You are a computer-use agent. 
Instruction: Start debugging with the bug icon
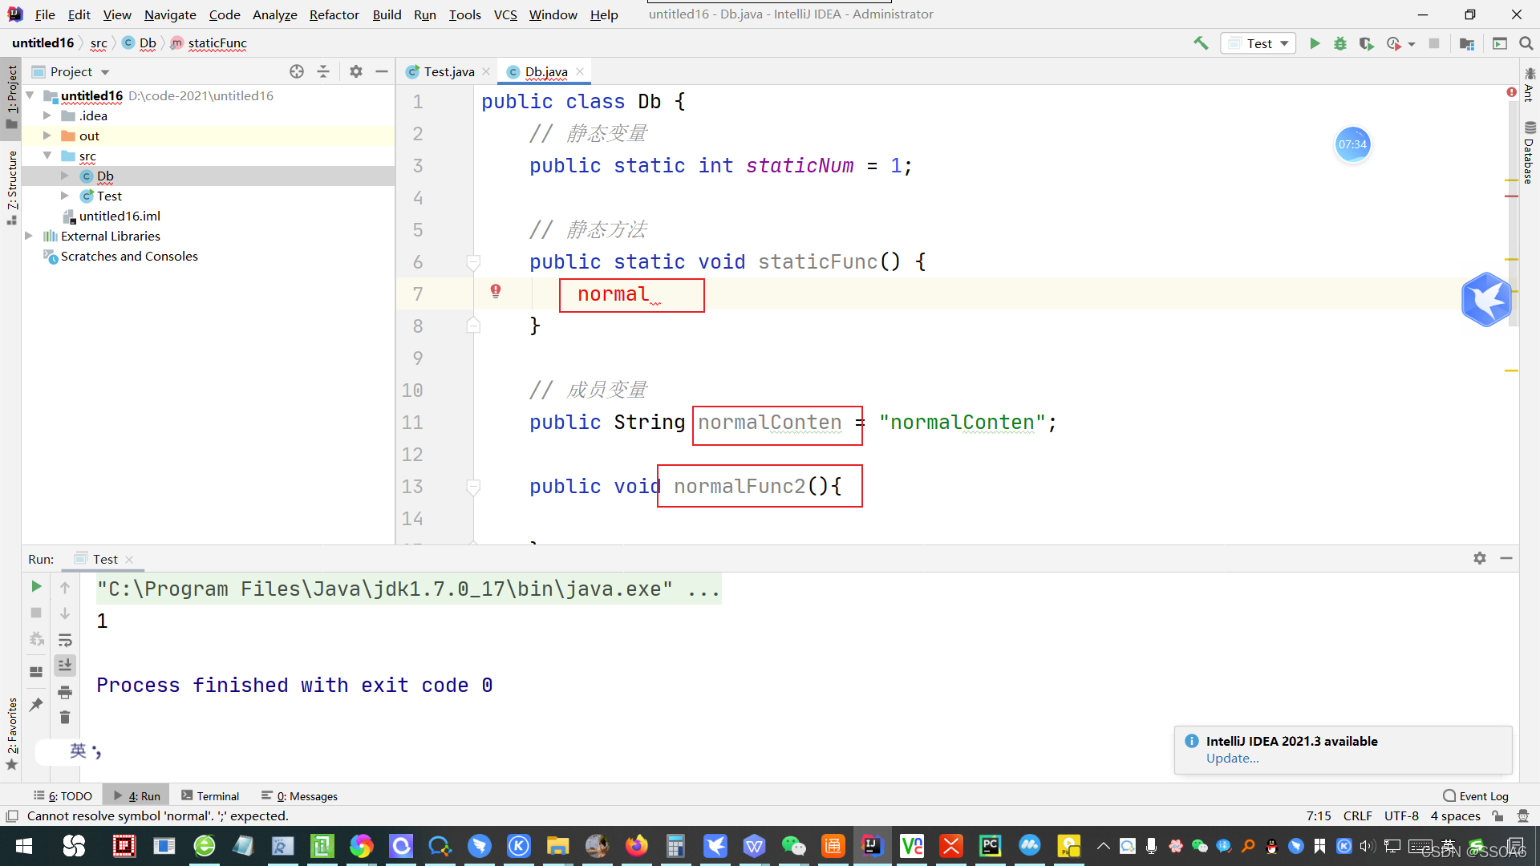[1340, 43]
